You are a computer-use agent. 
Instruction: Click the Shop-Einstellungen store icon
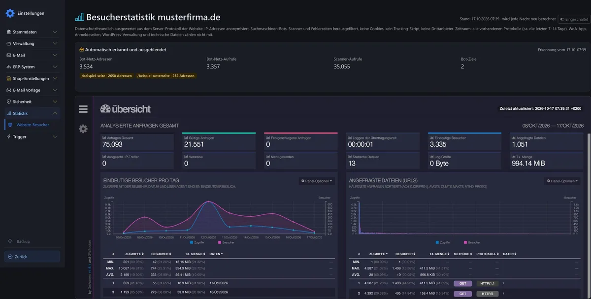click(x=8, y=78)
